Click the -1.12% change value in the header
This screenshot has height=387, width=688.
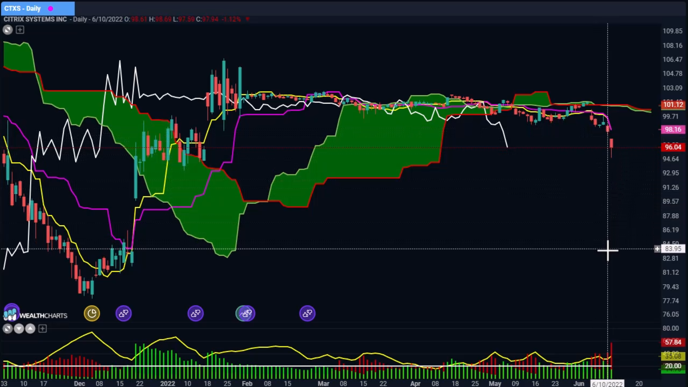coord(231,19)
